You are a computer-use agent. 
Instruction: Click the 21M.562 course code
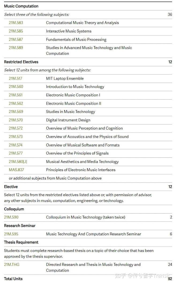pyautogui.click(x=16, y=103)
